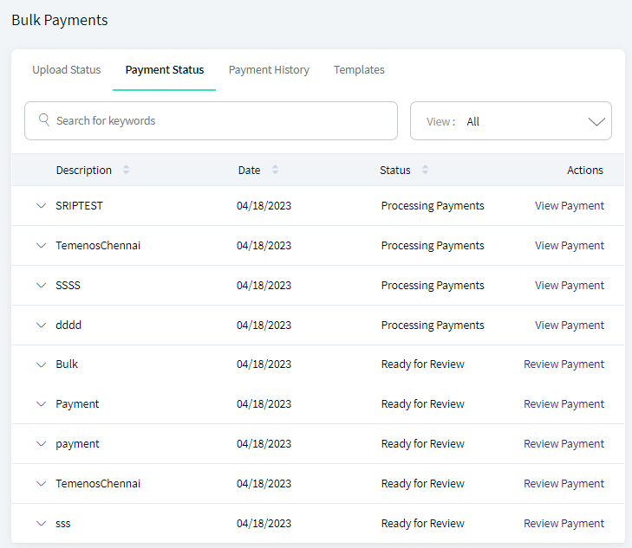This screenshot has height=548, width=632.
Task: Expand the SRIPTEST row
Action: [x=41, y=205]
